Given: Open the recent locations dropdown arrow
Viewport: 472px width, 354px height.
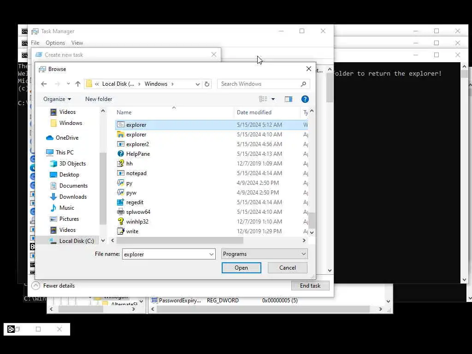Looking at the screenshot, I should click(x=68, y=84).
